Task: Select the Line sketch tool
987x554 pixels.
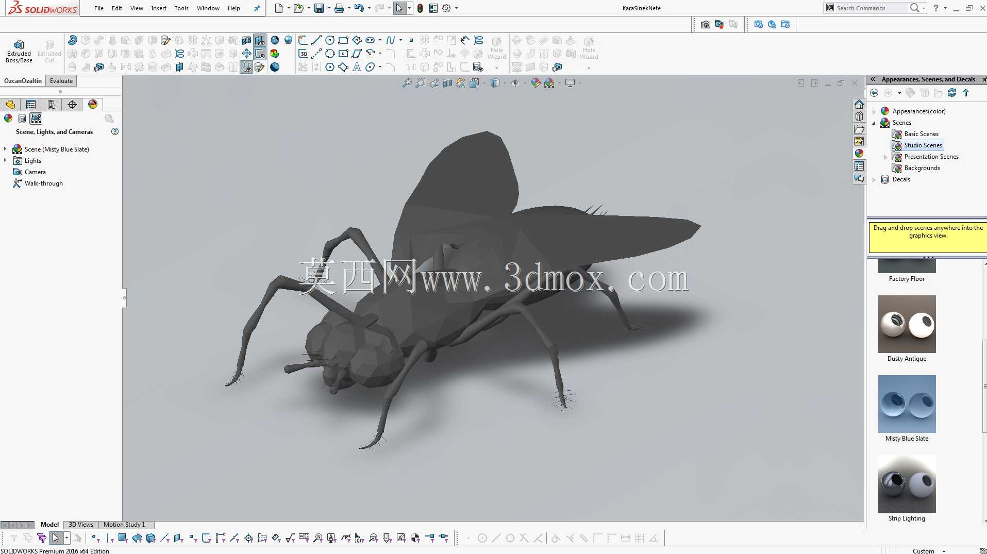Action: point(316,40)
